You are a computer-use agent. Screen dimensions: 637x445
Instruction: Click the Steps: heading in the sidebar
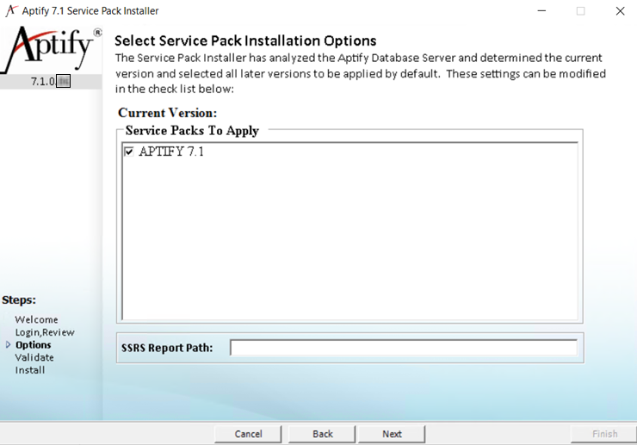pyautogui.click(x=19, y=300)
